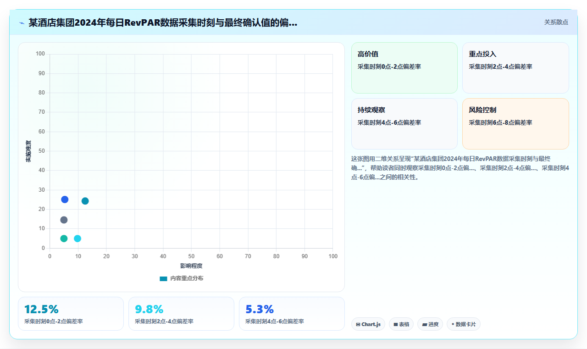This screenshot has width=587, height=349.
Task: Click 采集时刻4点-6点偏差率 in 持续观察 card
Action: (389, 122)
